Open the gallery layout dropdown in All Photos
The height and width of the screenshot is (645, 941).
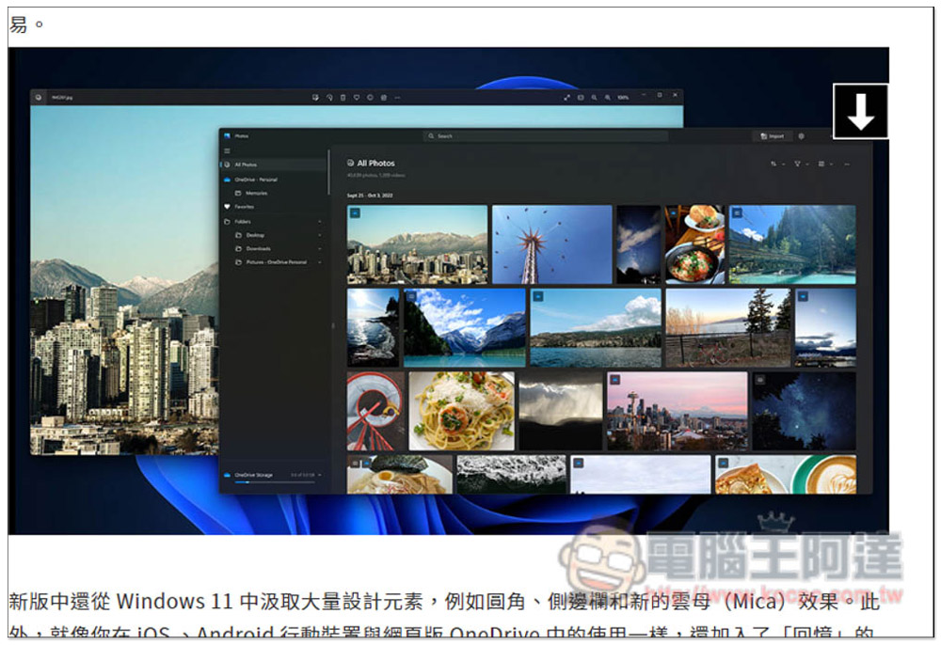pos(825,164)
